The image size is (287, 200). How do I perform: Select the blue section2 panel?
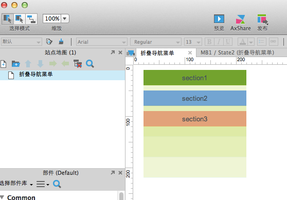pos(195,98)
